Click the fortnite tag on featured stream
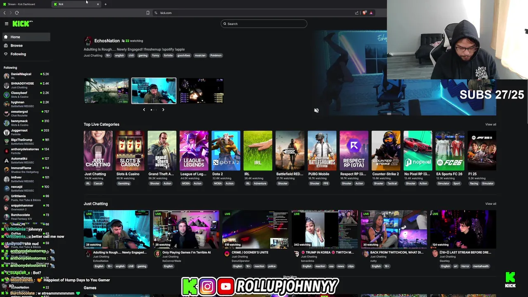Image resolution: width=528 pixels, height=297 pixels. click(168, 55)
